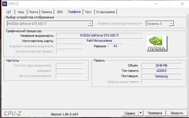Open the Тест tab
The width and height of the screenshot is (189, 118).
tap(88, 12)
